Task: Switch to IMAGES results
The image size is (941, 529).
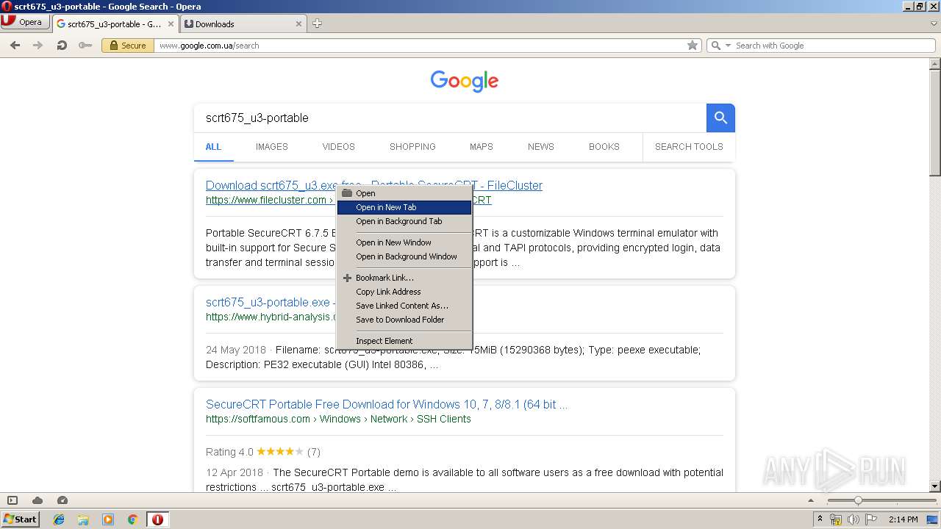Action: click(272, 146)
